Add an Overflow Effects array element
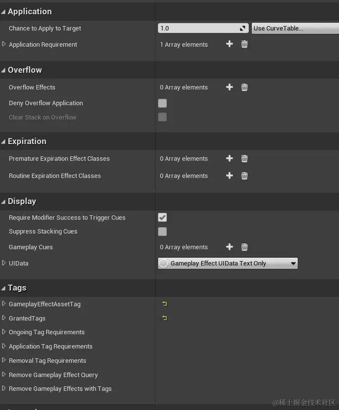Viewport: 339px width, 410px height. coord(229,87)
